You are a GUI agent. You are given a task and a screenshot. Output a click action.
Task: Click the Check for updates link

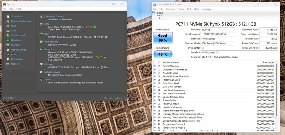[113, 98]
